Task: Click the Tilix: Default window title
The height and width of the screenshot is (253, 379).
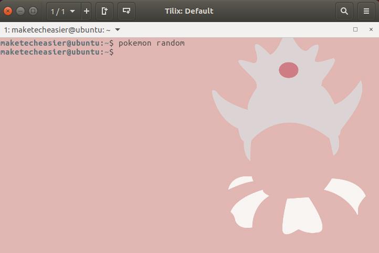Action: tap(189, 11)
